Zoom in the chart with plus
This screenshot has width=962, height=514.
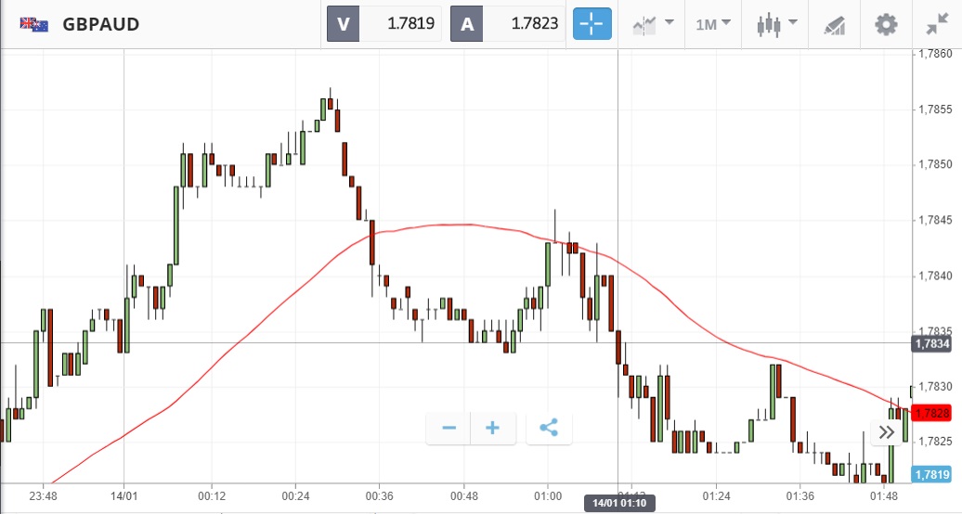[x=493, y=428]
